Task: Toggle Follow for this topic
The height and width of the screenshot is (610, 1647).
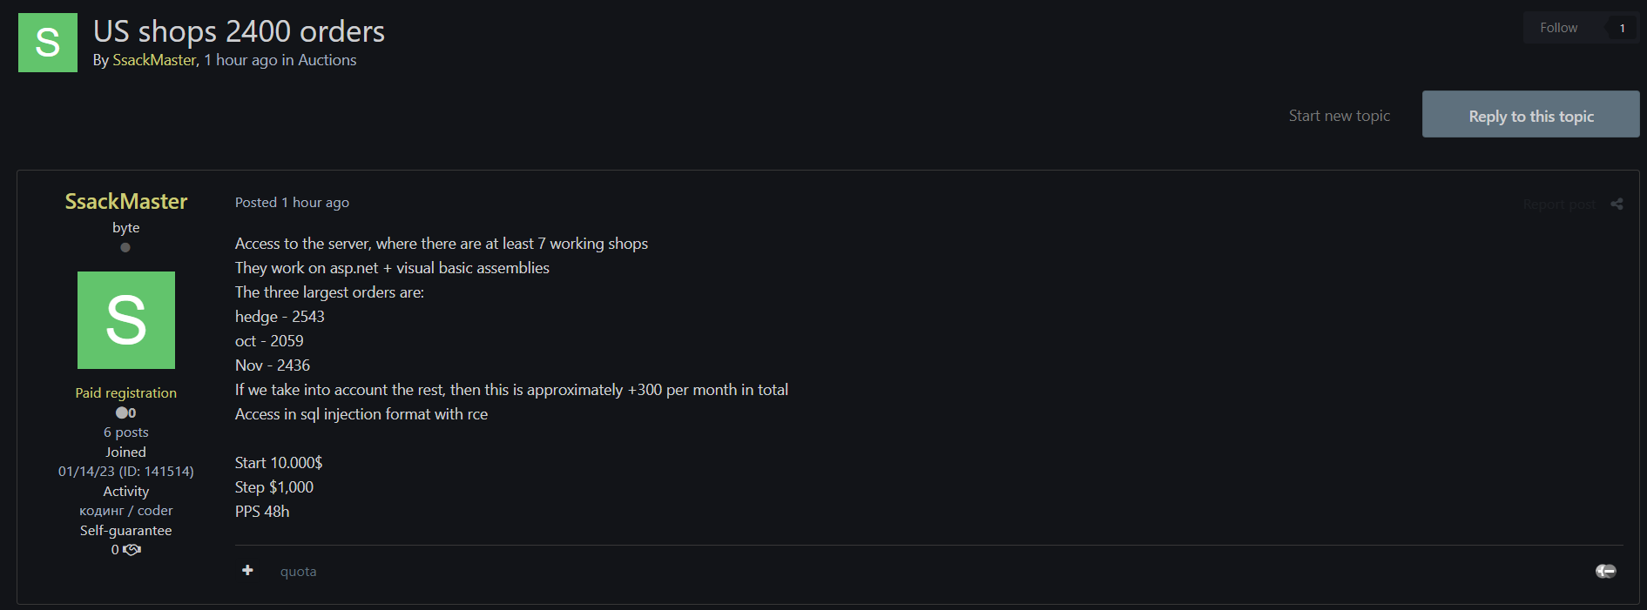Action: (1558, 28)
